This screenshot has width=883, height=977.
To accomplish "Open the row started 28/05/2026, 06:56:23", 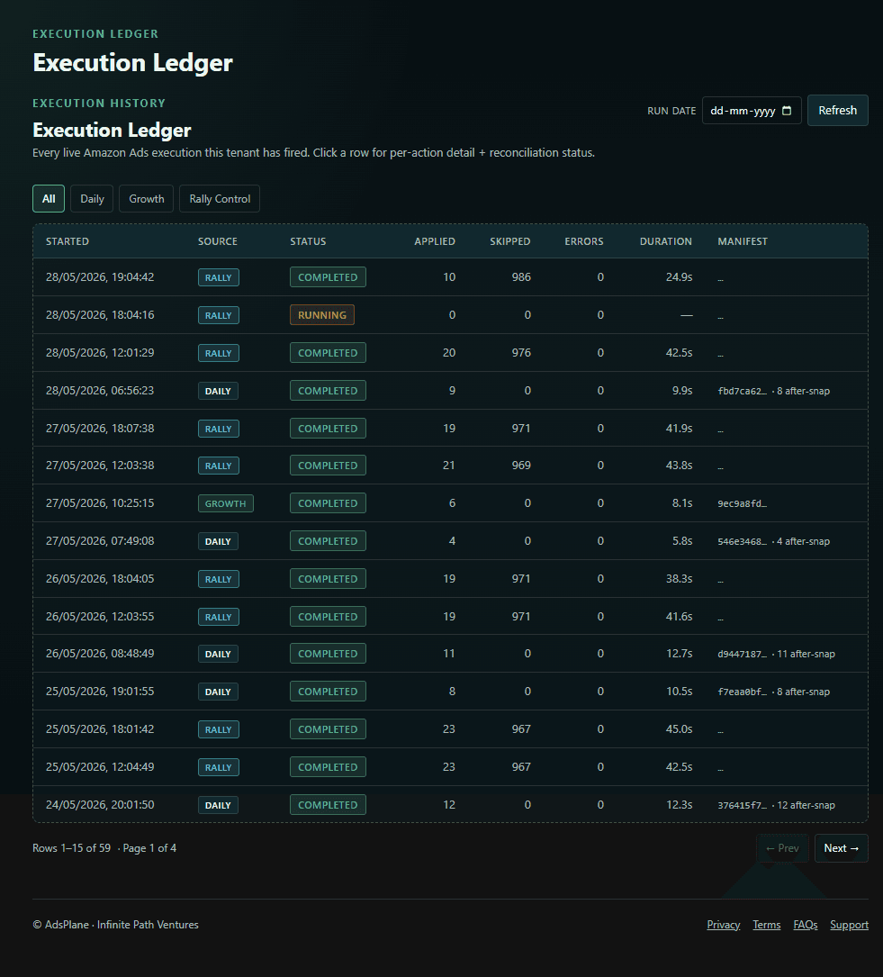I will coord(450,391).
